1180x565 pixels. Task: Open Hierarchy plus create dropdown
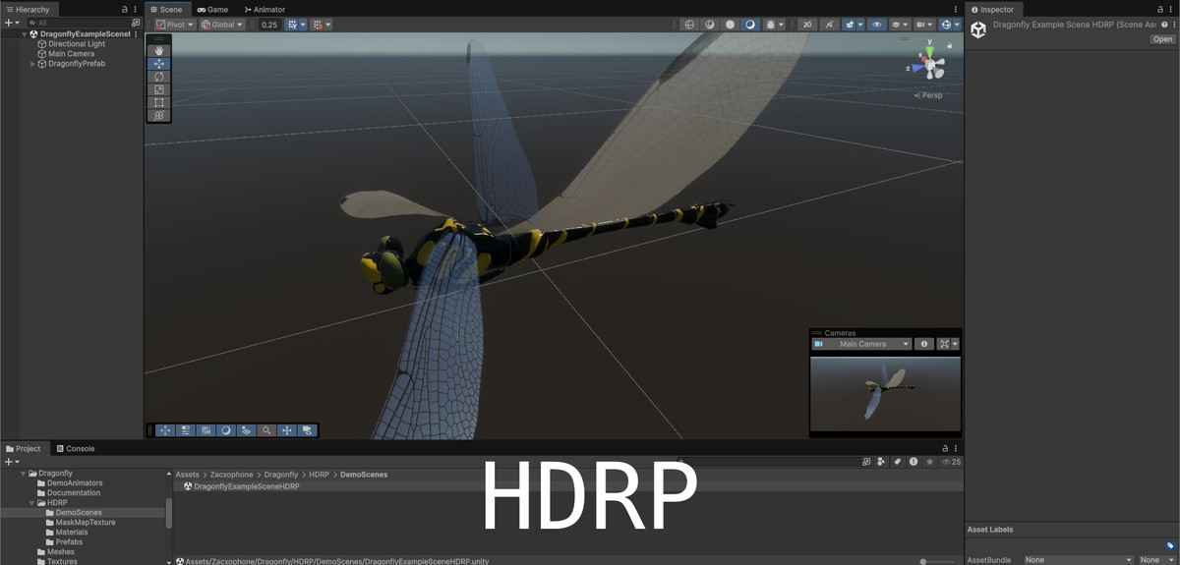11,22
